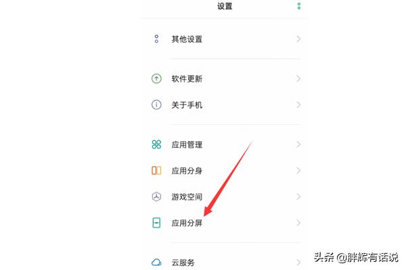Tap the Other Settings (其他设置) dots icon
The image size is (406, 270).
(156, 39)
